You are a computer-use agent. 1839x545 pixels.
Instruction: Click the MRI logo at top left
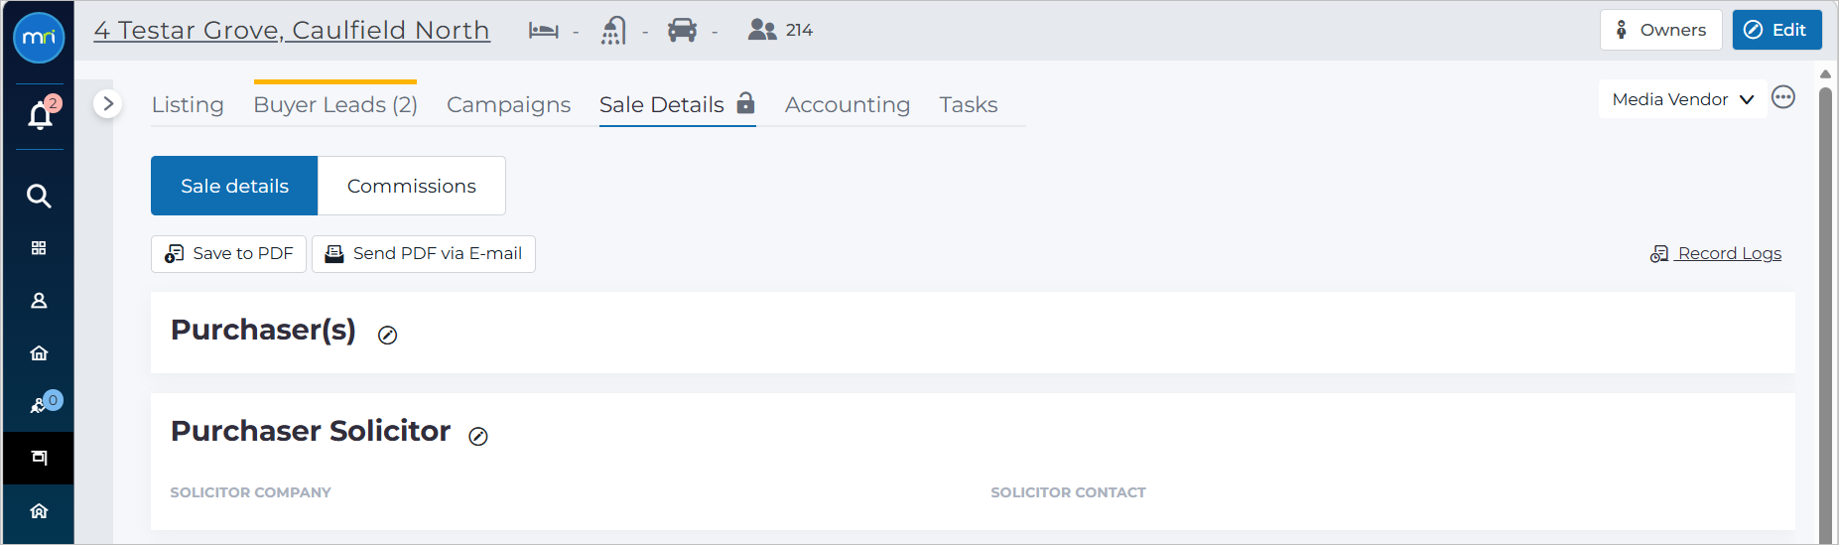point(39,38)
